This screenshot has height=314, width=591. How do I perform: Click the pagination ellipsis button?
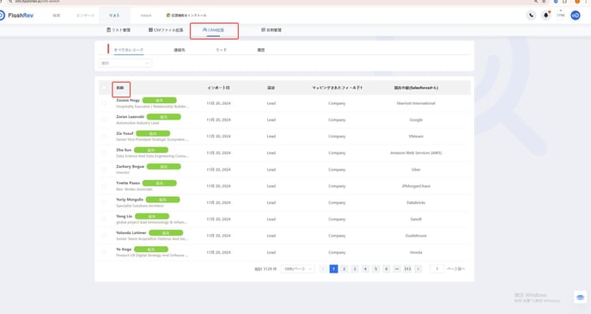(397, 268)
